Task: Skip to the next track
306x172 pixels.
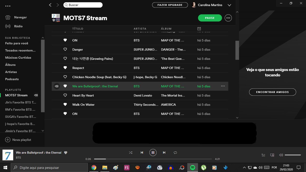Action: pos(164,153)
